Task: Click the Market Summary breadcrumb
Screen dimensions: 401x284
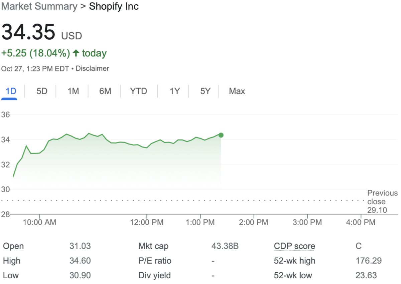Action: pos(39,6)
